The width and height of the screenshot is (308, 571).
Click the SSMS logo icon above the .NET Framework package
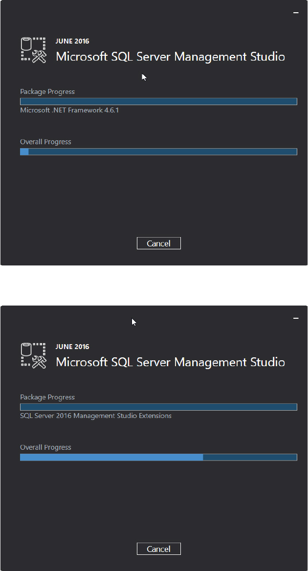[33, 50]
